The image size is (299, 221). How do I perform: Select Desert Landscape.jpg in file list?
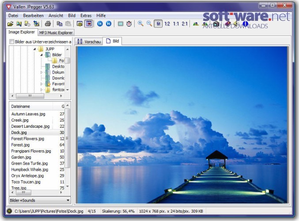click(x=30, y=126)
